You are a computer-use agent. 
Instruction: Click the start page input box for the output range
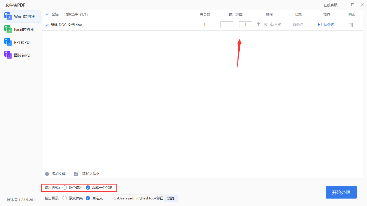coord(227,25)
